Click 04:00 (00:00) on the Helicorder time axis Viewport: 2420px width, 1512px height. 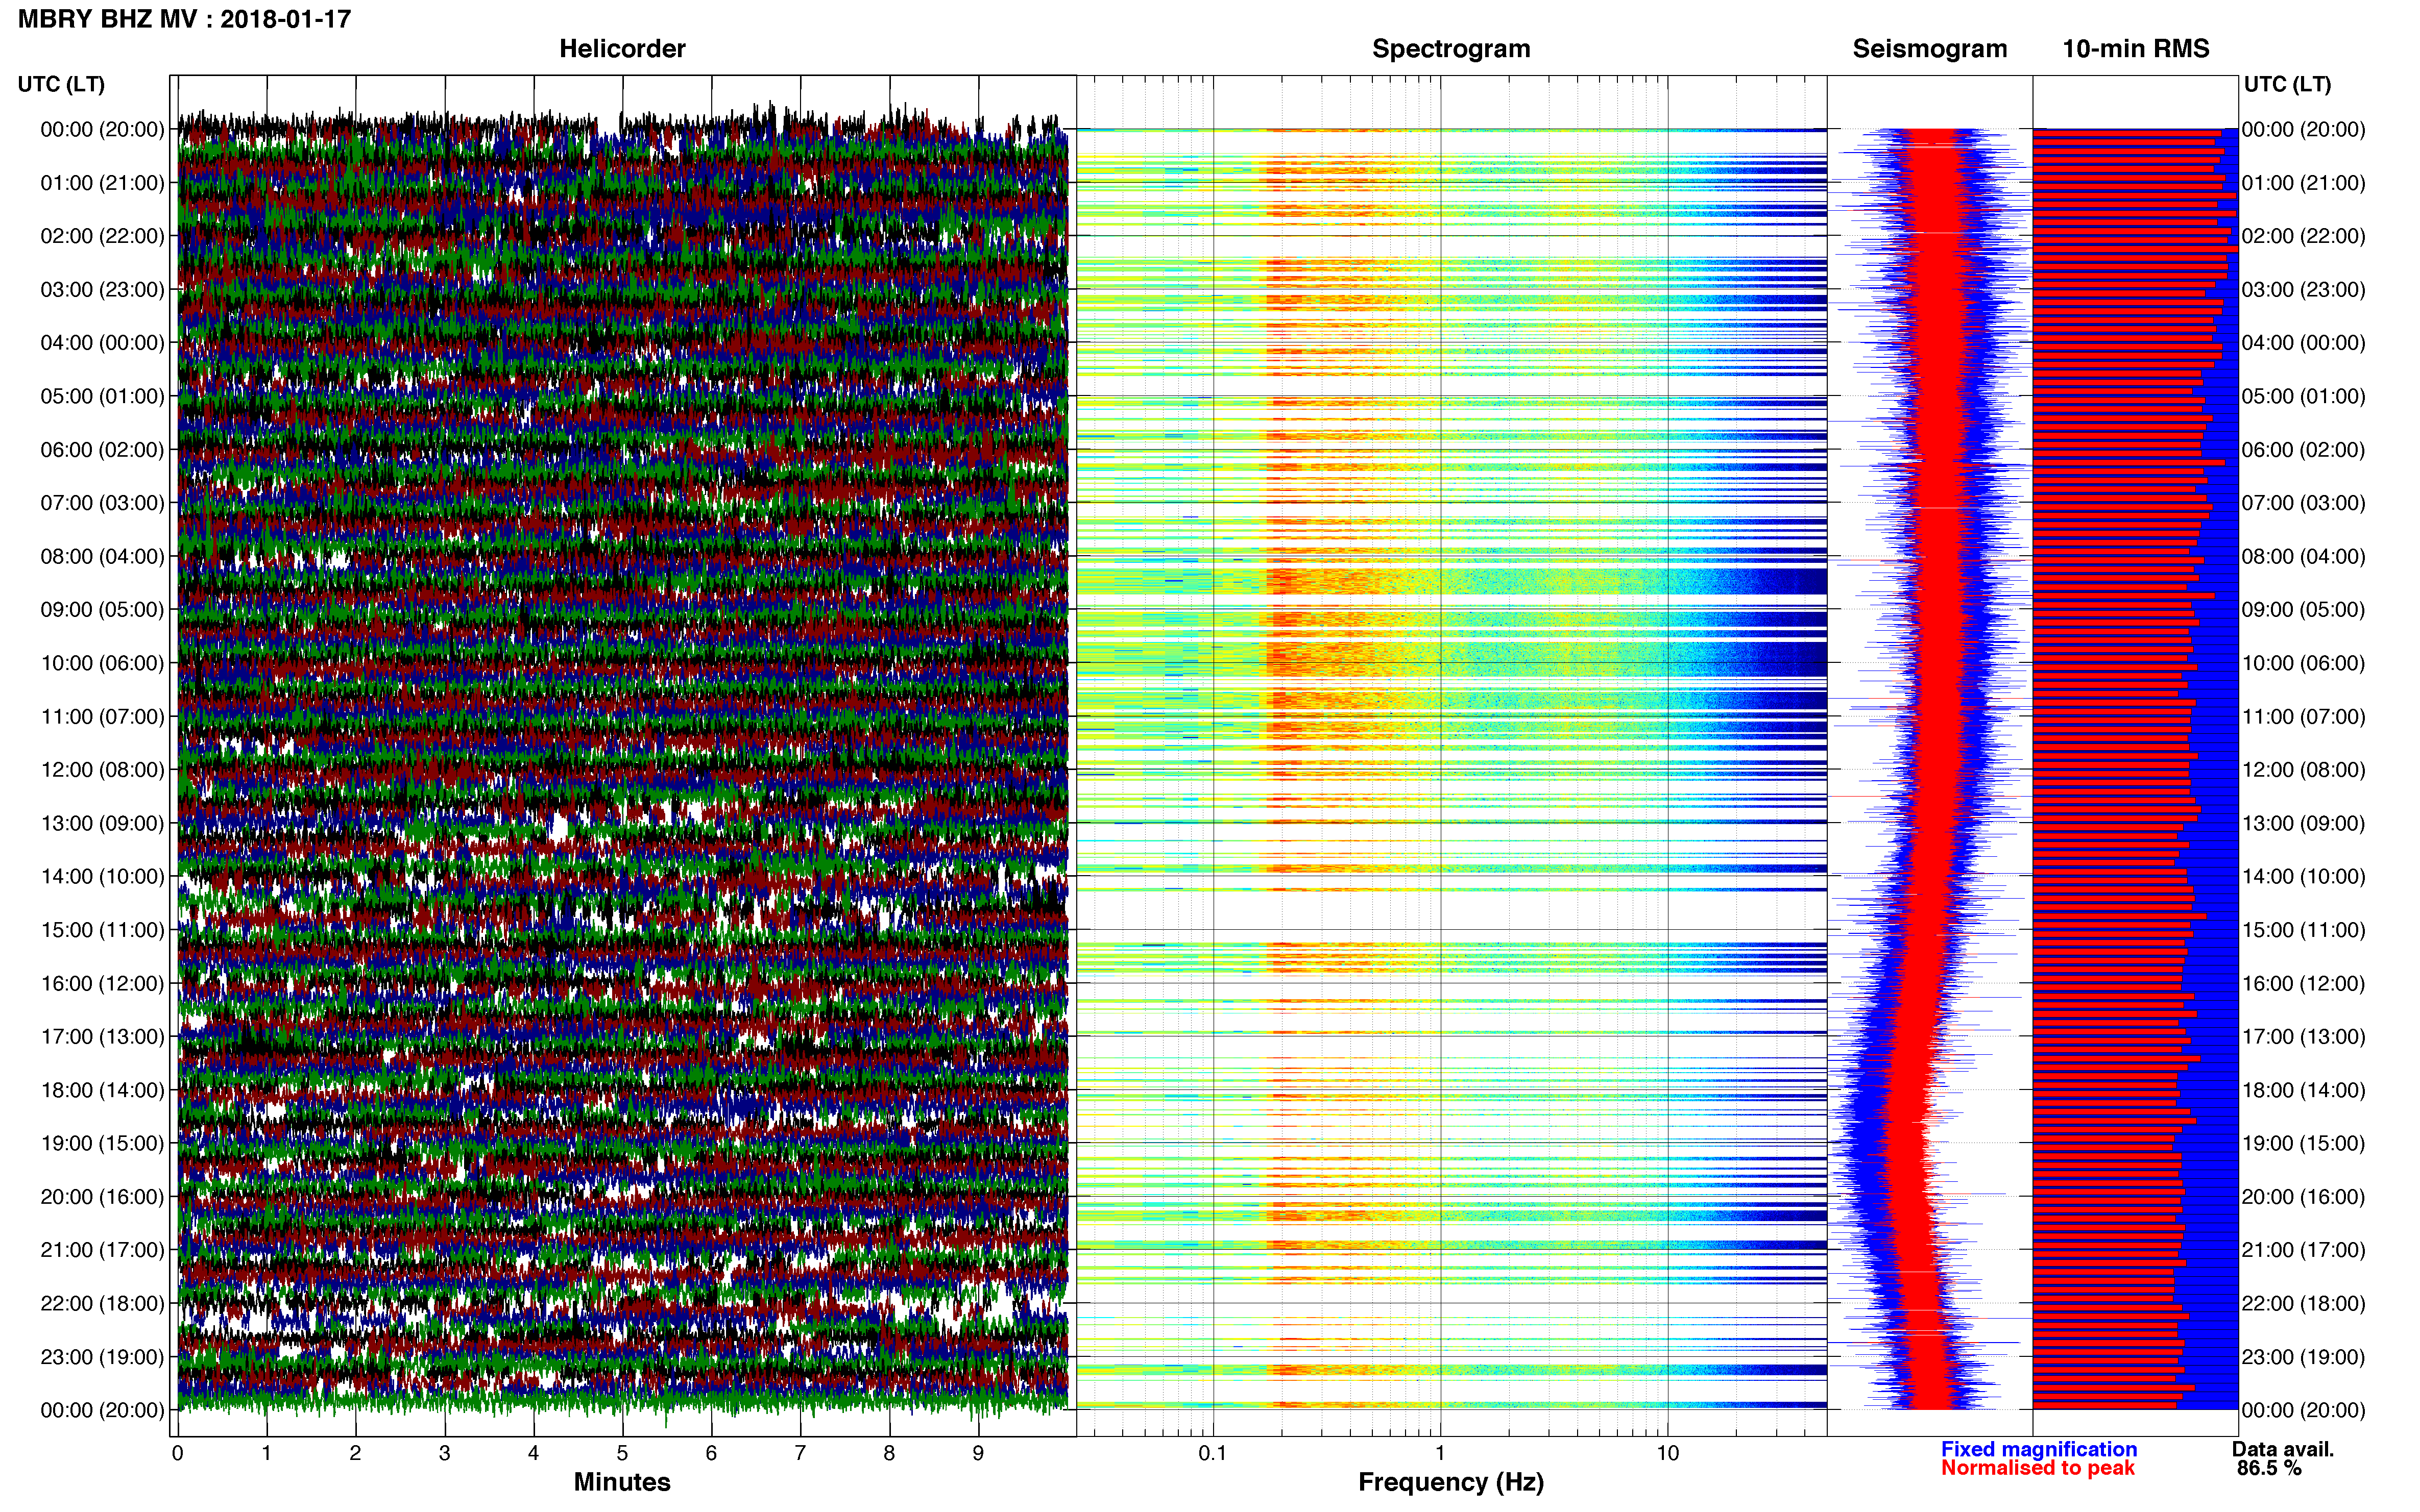pyautogui.click(x=102, y=343)
